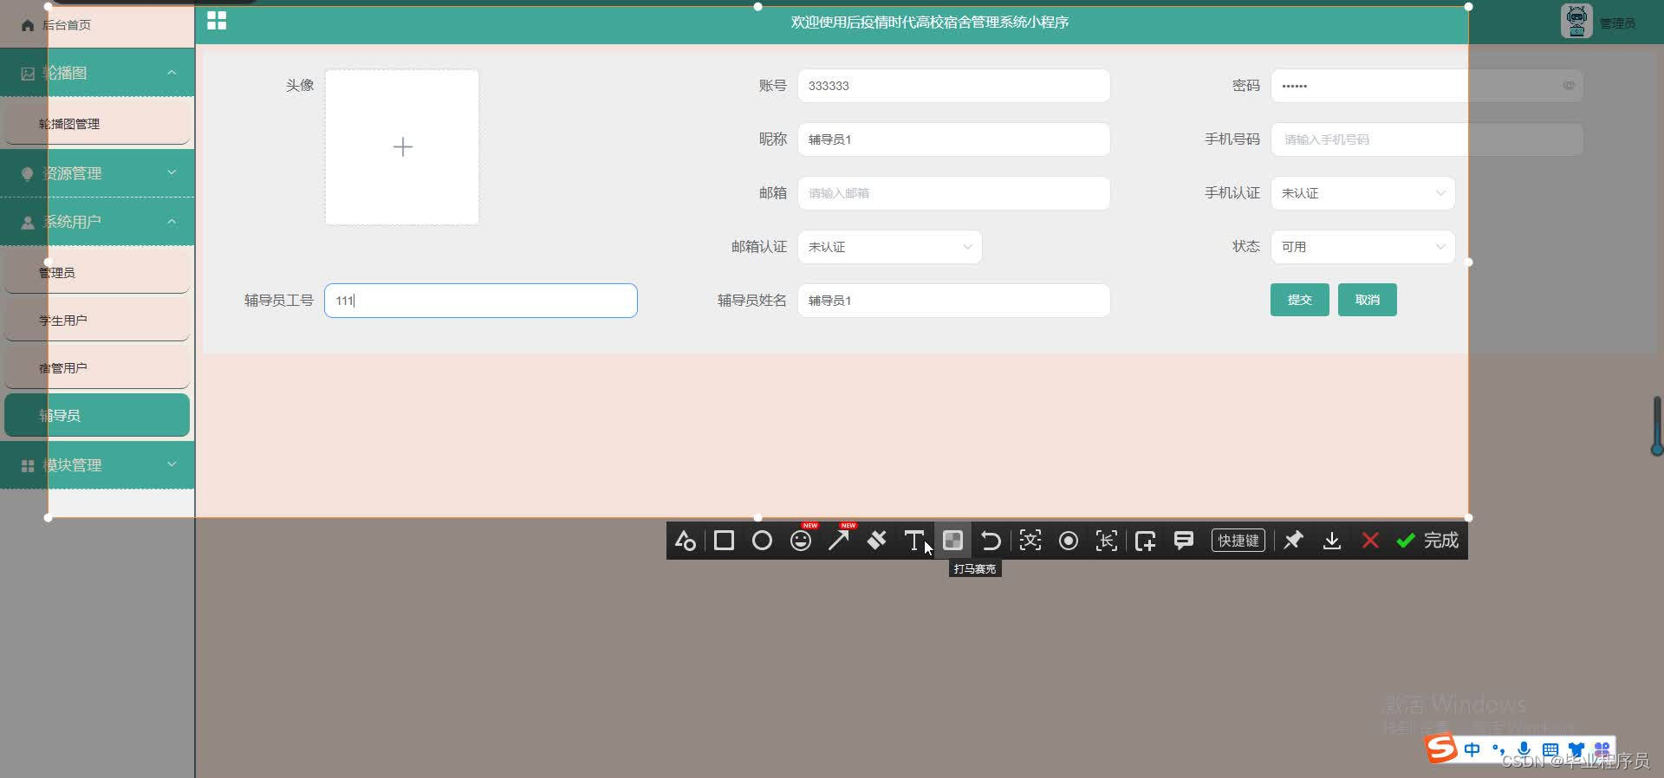Open the 手机认证 dropdown
The height and width of the screenshot is (778, 1664).
[1362, 193]
